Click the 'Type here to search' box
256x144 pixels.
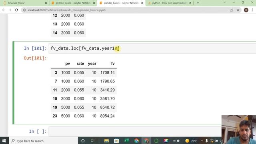pyautogui.click(x=43, y=141)
